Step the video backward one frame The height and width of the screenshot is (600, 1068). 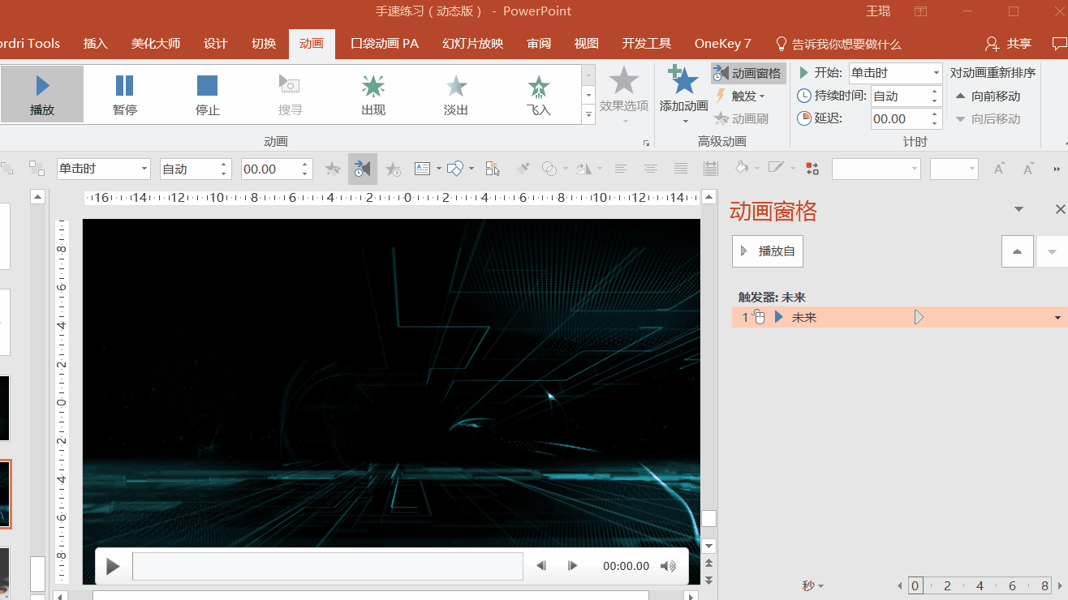tap(541, 566)
